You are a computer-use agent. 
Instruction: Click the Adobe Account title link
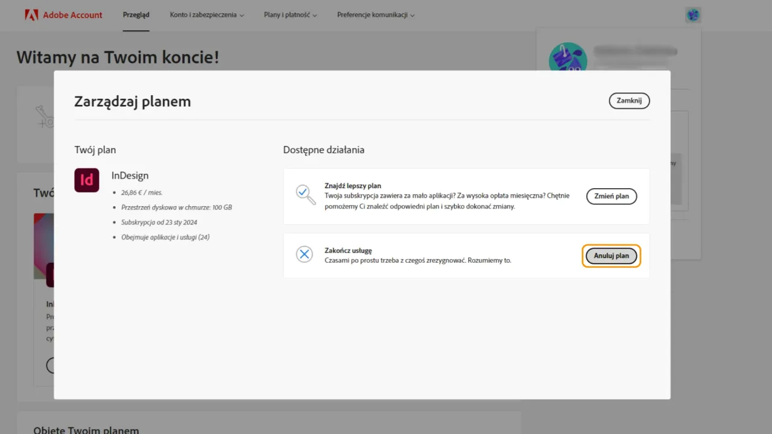coord(72,15)
